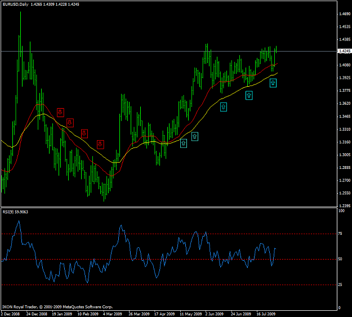Click the RSI scale value 75
The height and width of the screenshot is (317, 352).
click(x=340, y=234)
